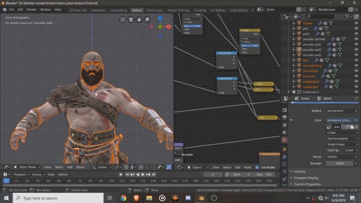
Task: Open the outliner filter funnel dropdown
Action: pos(348,16)
